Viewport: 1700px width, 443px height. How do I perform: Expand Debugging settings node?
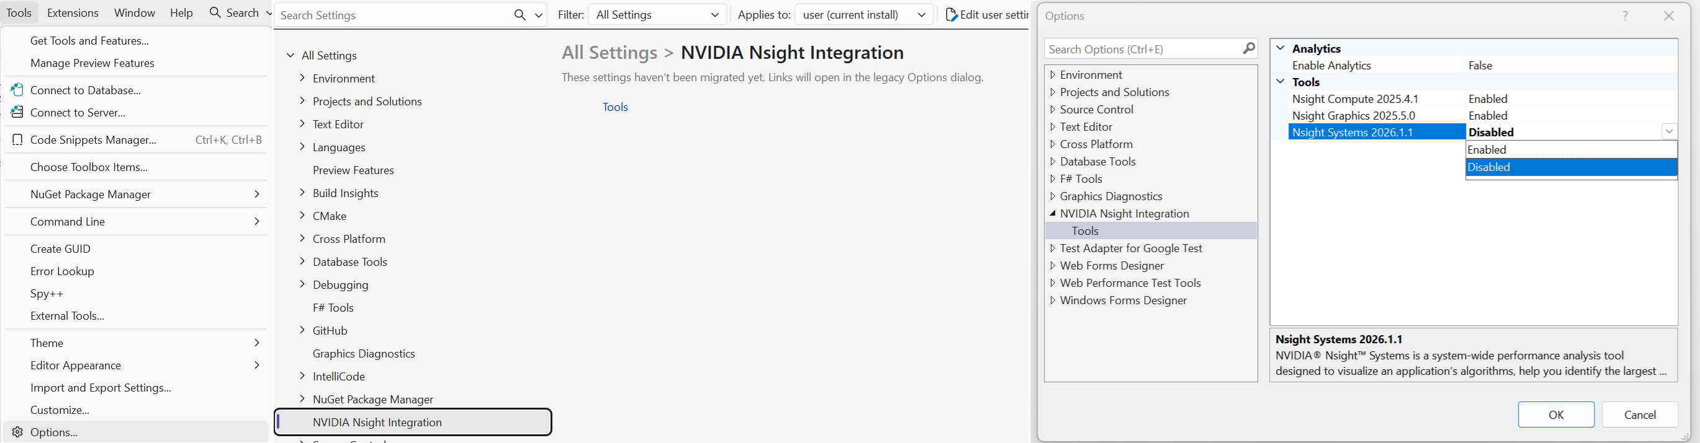pos(302,284)
